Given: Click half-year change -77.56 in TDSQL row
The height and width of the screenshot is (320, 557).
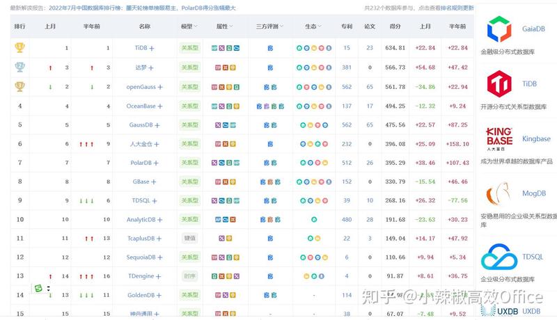Looking at the screenshot, I should tap(457, 200).
